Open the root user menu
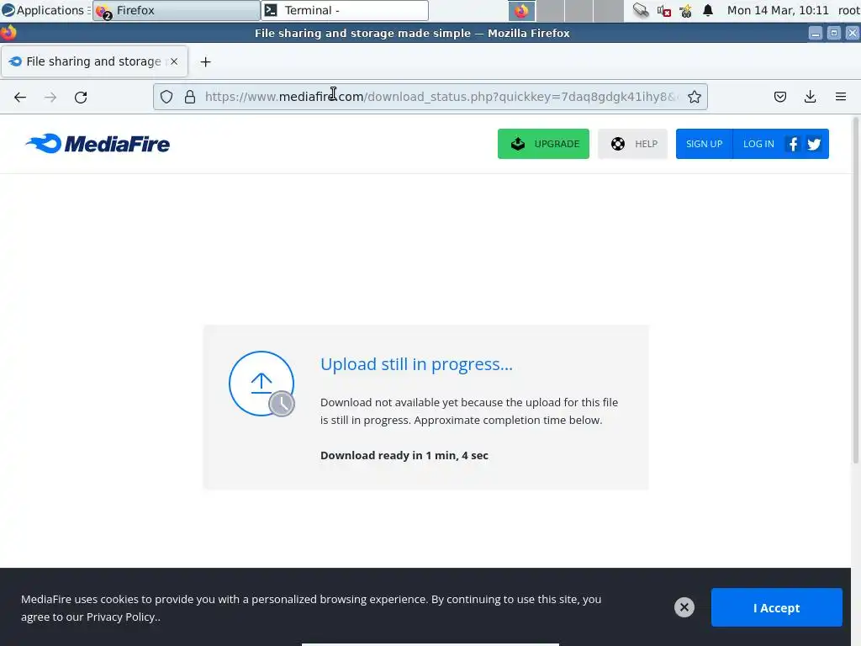Image resolution: width=861 pixels, height=646 pixels. click(x=849, y=10)
